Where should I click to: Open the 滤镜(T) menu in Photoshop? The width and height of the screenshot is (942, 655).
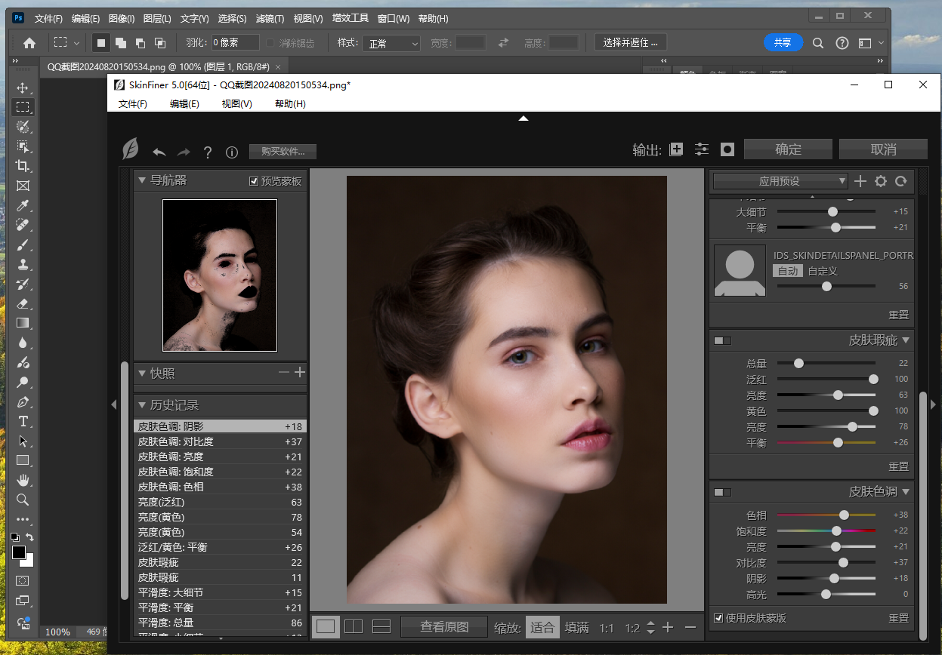(269, 18)
